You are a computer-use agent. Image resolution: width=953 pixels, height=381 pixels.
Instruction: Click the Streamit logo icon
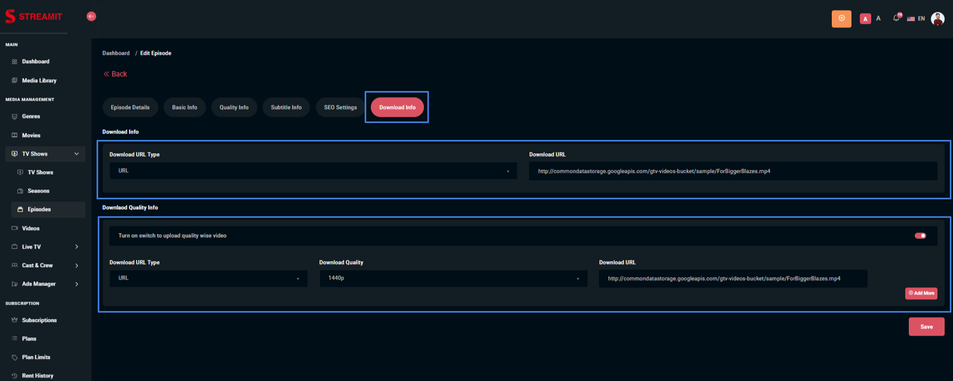(10, 16)
